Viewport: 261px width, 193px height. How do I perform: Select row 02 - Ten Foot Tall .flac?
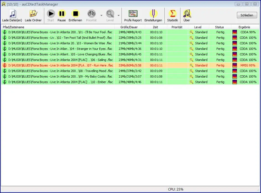130,38
